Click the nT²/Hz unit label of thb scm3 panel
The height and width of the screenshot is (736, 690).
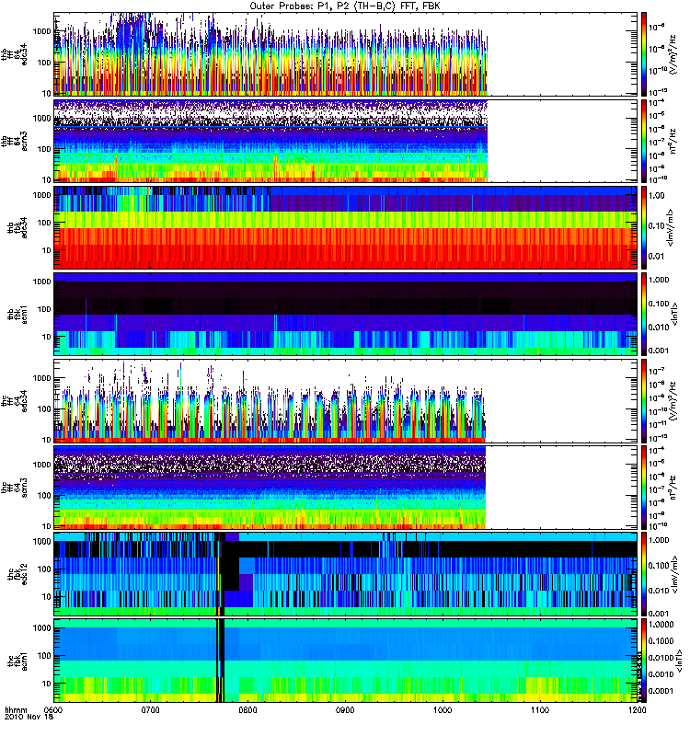[x=673, y=141]
